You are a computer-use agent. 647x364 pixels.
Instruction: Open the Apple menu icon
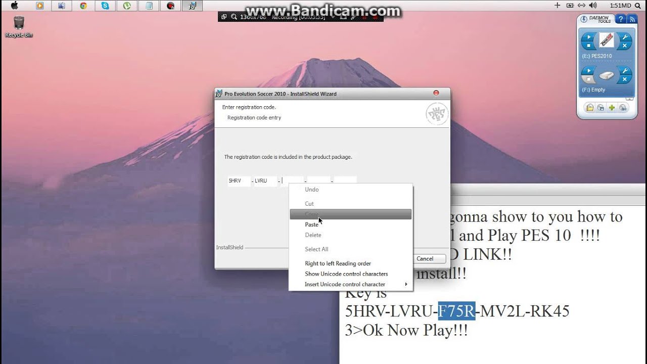pos(14,6)
